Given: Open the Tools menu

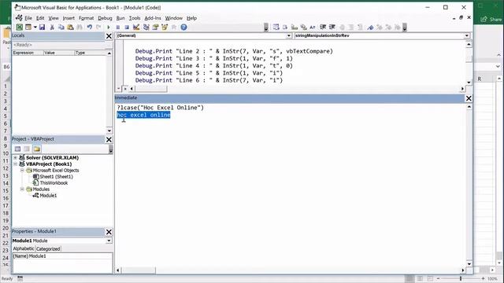Looking at the screenshot, I should pyautogui.click(x=135, y=18).
